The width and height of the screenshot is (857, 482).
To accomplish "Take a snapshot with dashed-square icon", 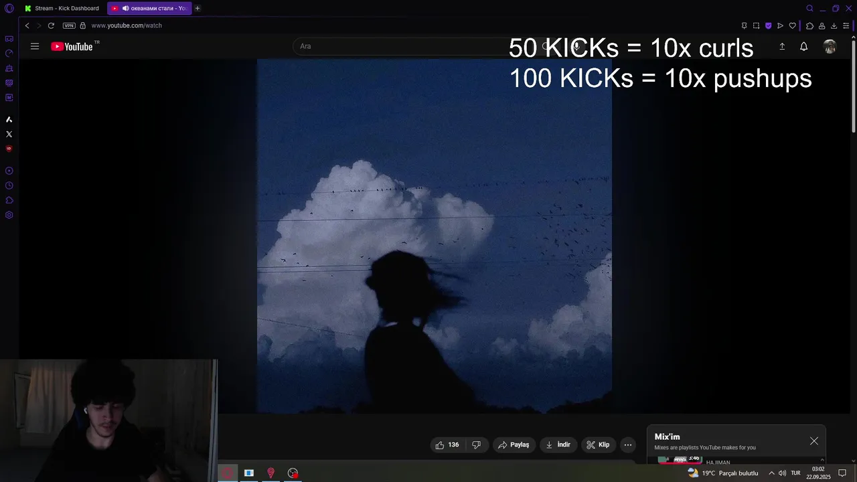I will point(756,25).
